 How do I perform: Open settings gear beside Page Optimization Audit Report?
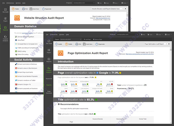[169, 44]
